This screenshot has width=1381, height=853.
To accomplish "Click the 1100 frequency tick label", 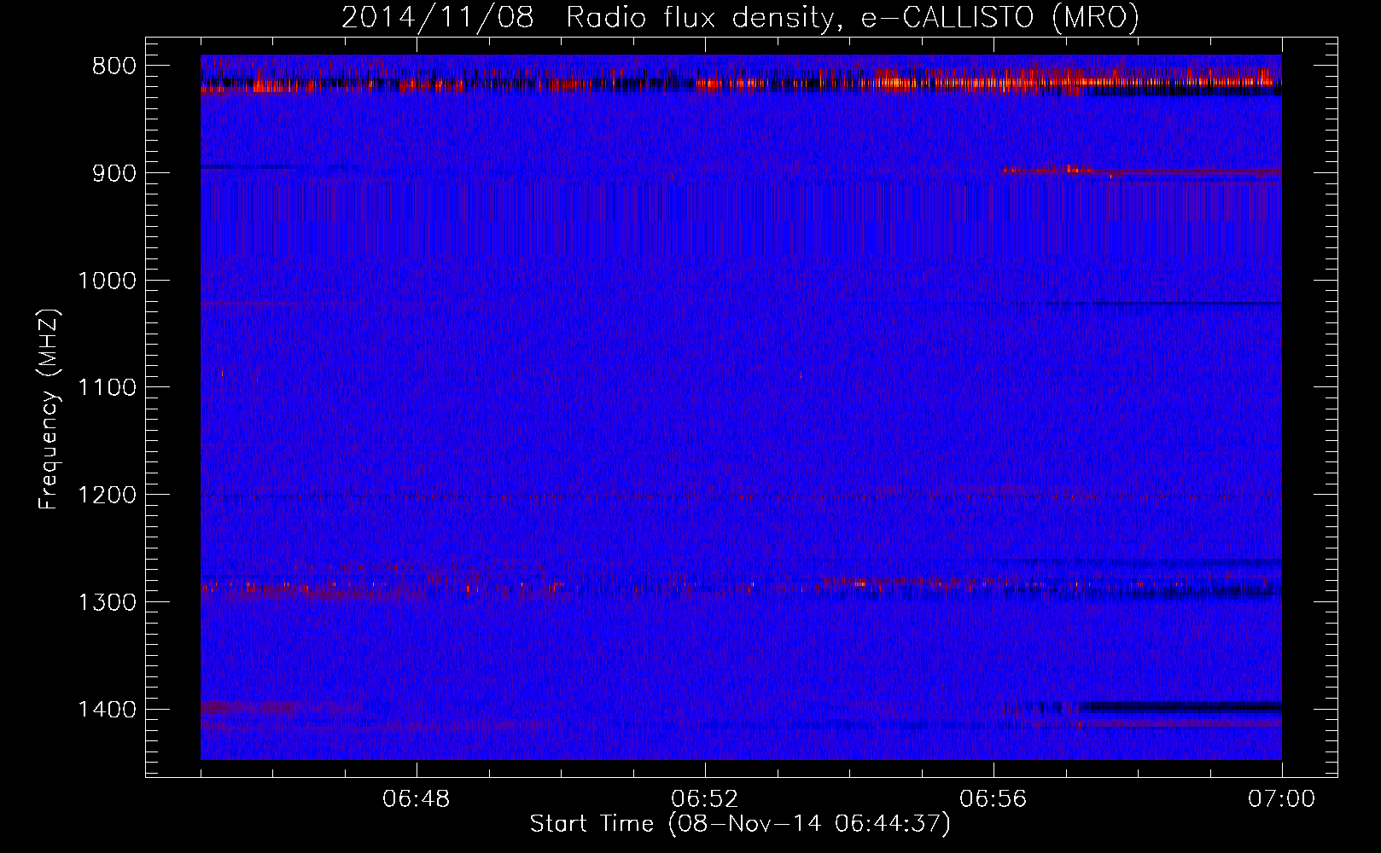I will (107, 388).
